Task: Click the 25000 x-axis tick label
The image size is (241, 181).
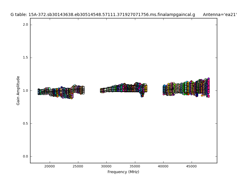Action: pos(78,166)
